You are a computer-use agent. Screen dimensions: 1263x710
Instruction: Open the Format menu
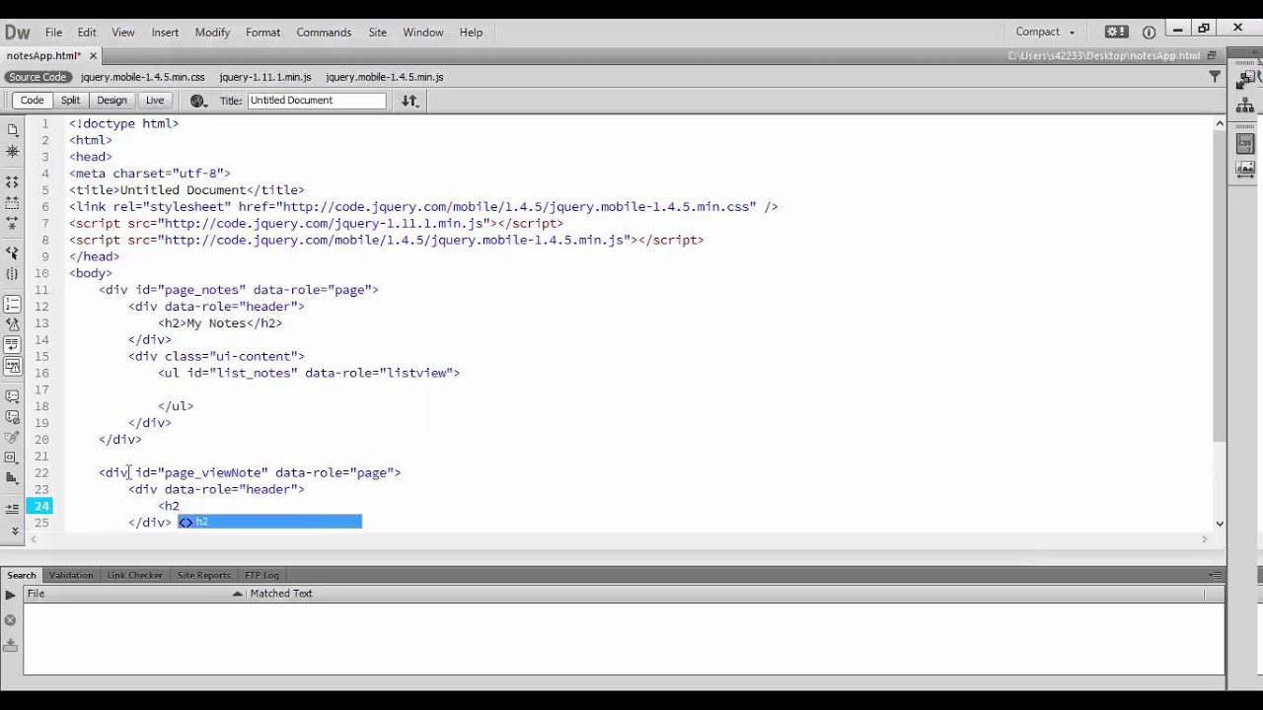pos(263,33)
